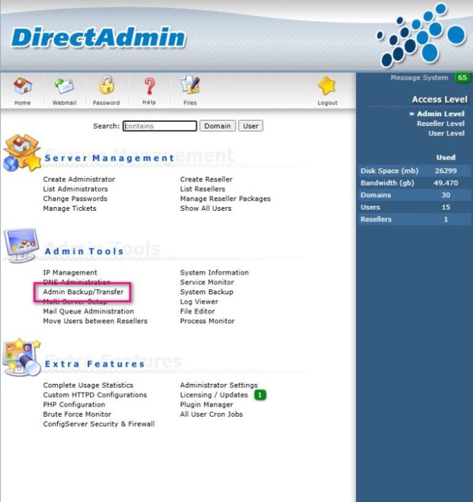Open System Backup
This screenshot has width=473, height=502.
[207, 292]
